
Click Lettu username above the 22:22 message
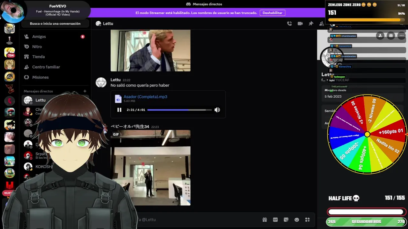pos(115,80)
